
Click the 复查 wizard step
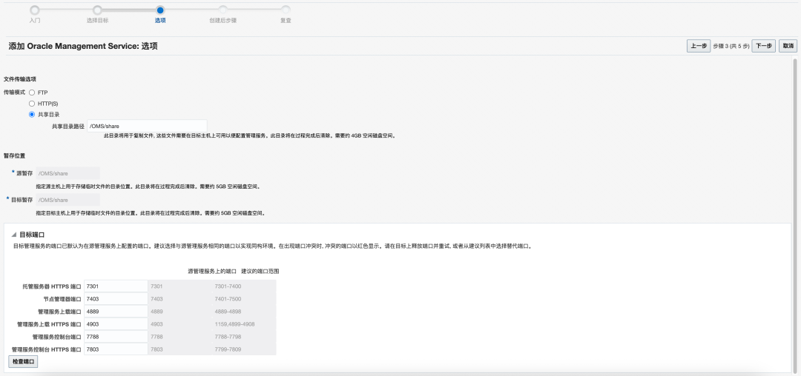(286, 10)
